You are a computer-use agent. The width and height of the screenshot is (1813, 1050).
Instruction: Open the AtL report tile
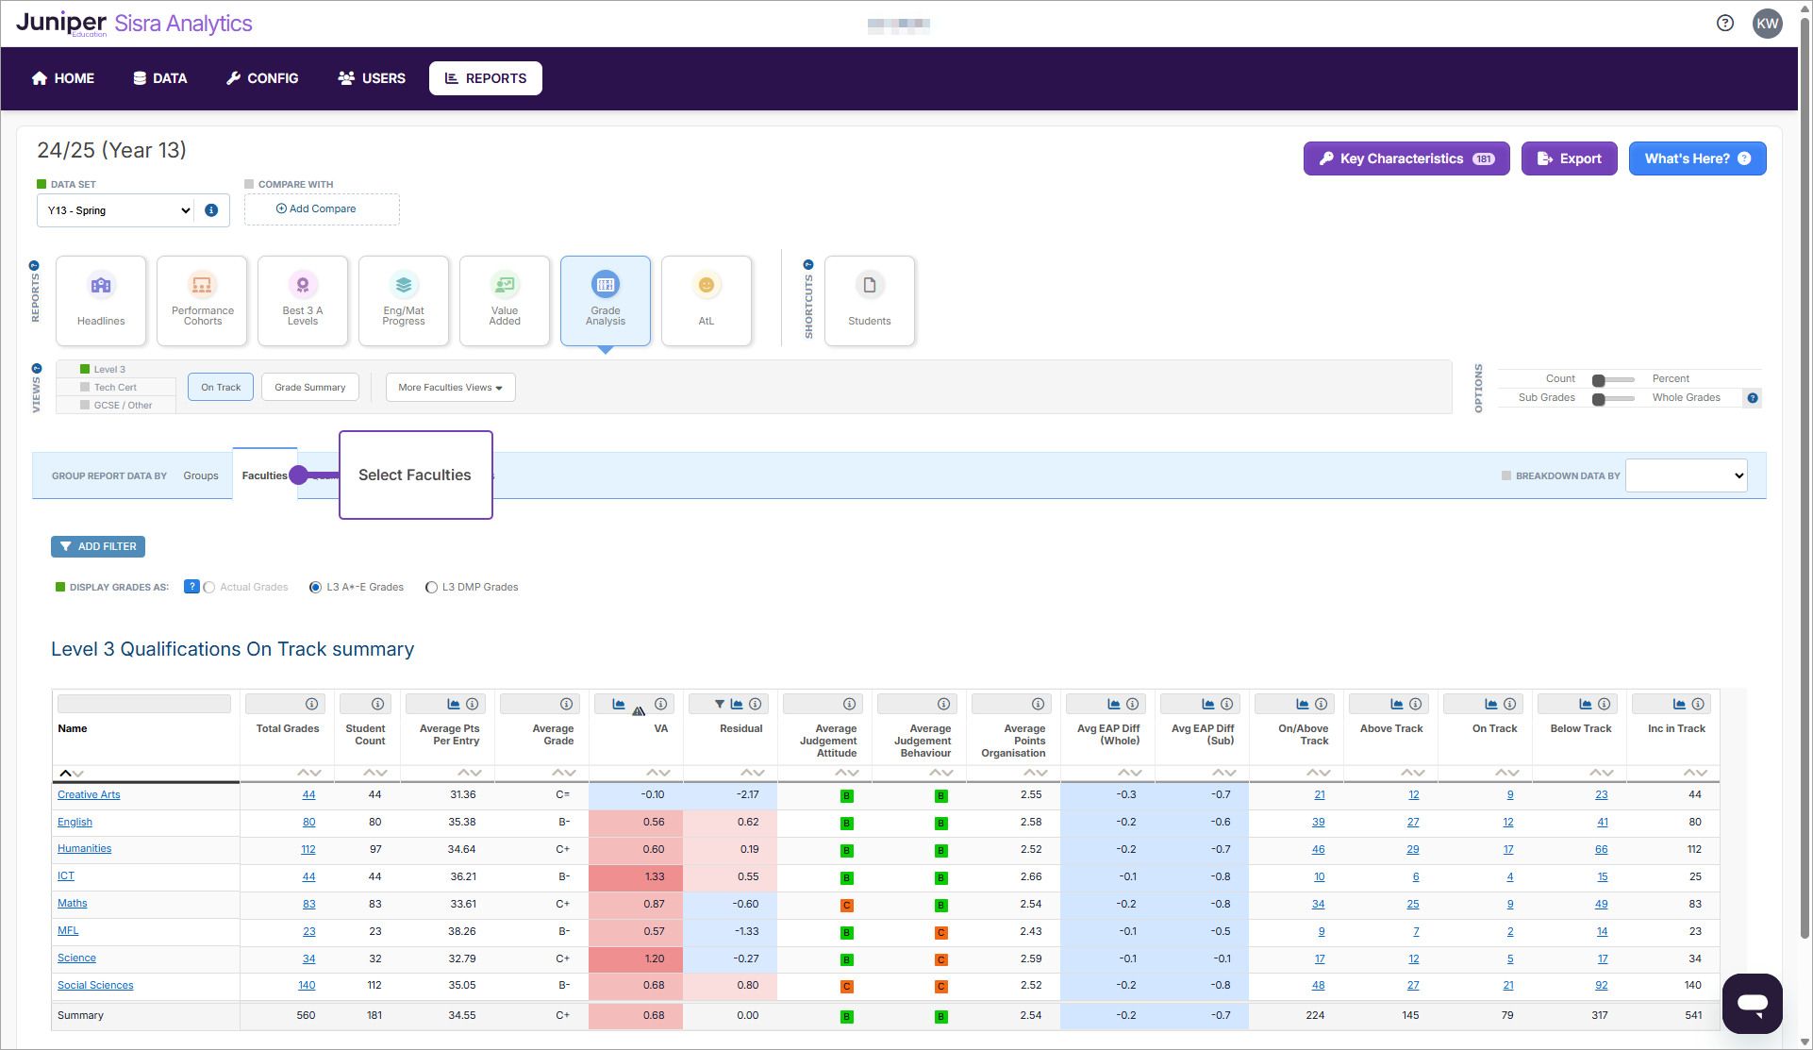(707, 300)
